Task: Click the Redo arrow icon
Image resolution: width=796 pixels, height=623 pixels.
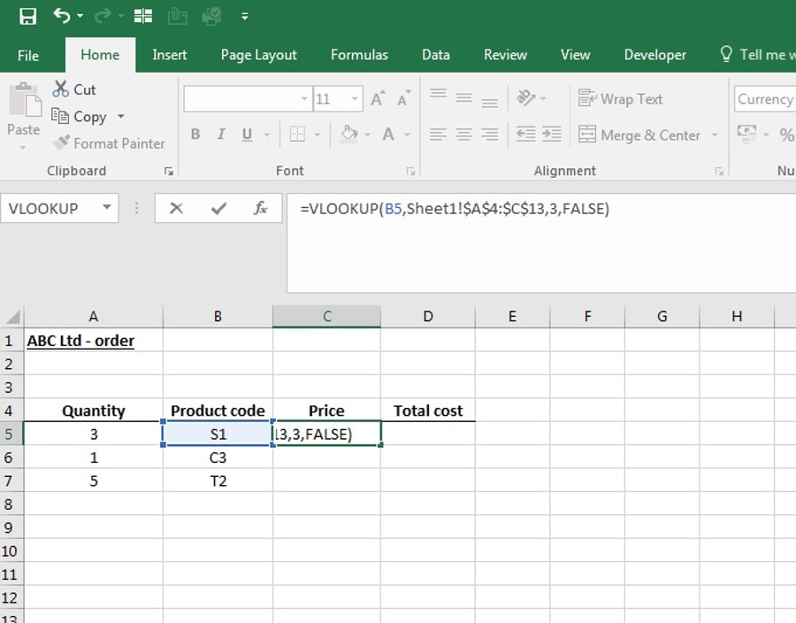Action: 103,16
